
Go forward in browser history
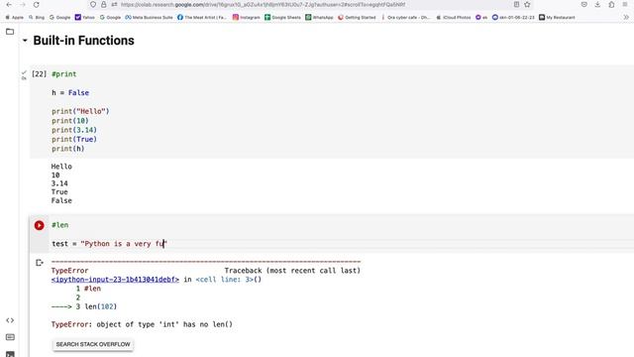pyautogui.click(x=23, y=4)
